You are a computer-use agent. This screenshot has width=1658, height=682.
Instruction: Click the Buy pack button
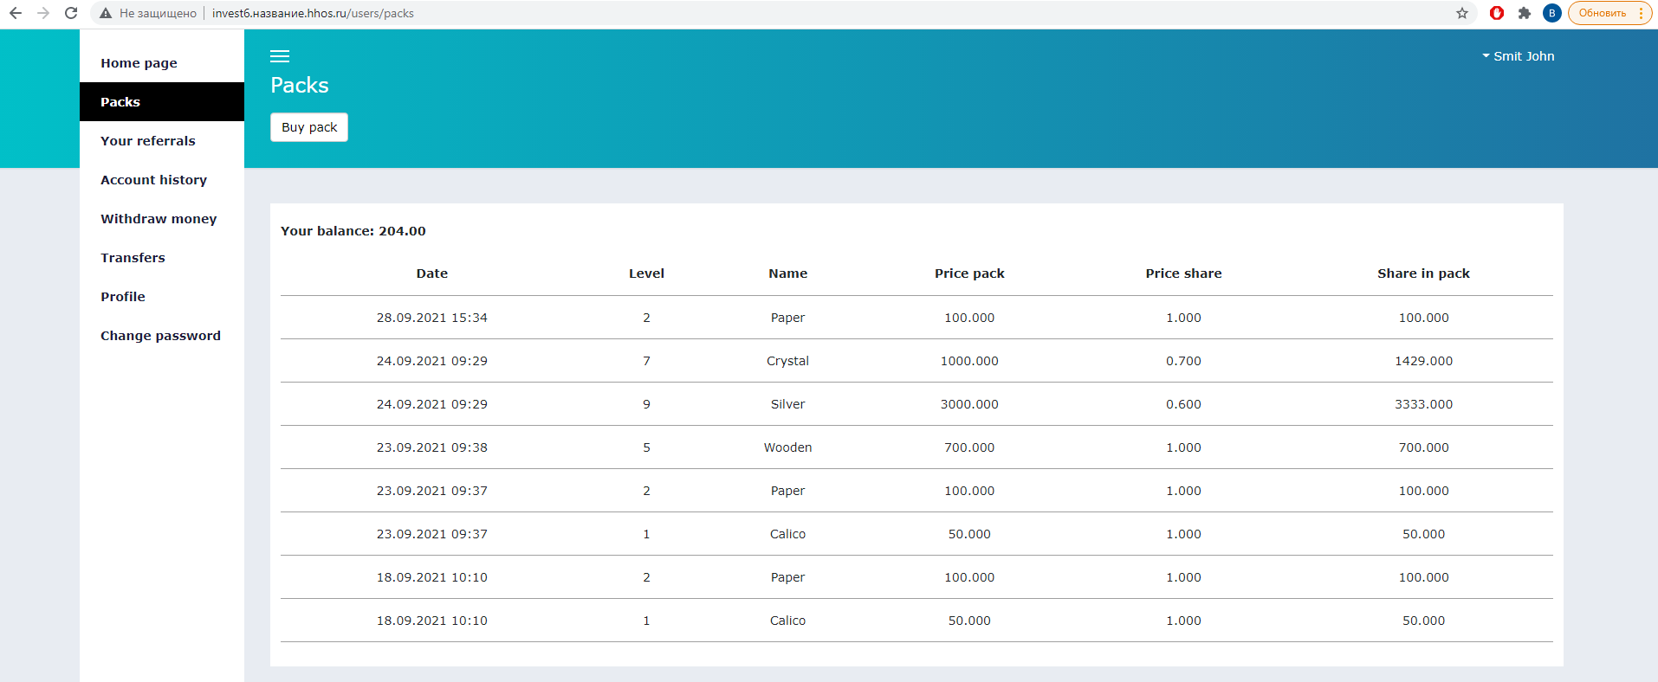click(309, 127)
